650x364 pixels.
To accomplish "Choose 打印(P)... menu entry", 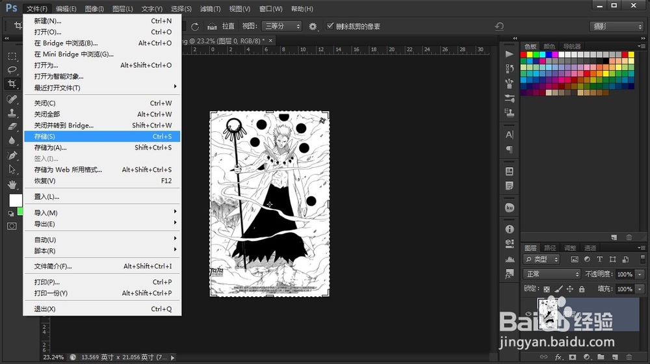I will point(102,282).
